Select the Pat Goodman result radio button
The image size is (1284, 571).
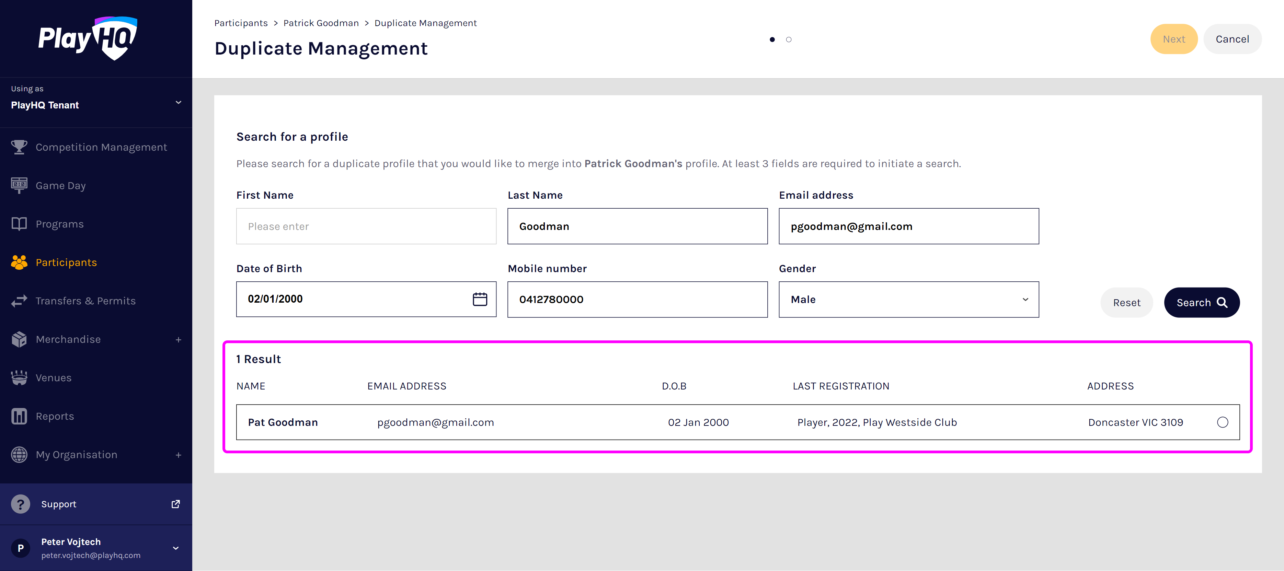(1222, 422)
